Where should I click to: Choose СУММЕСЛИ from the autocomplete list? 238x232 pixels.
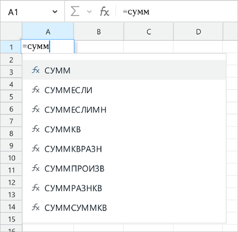pyautogui.click(x=124, y=90)
